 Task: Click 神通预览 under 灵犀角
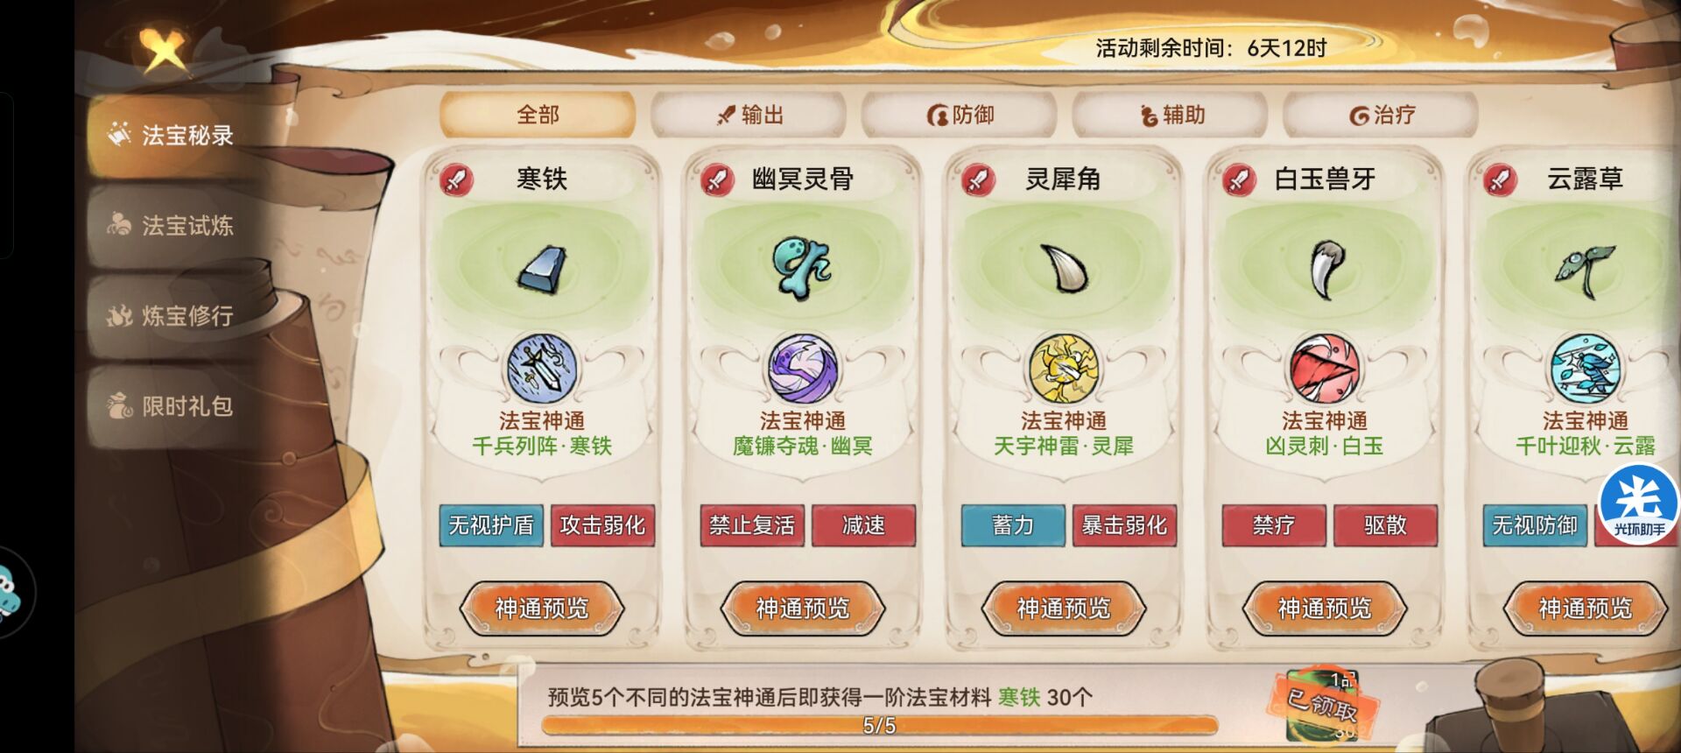pyautogui.click(x=1064, y=608)
